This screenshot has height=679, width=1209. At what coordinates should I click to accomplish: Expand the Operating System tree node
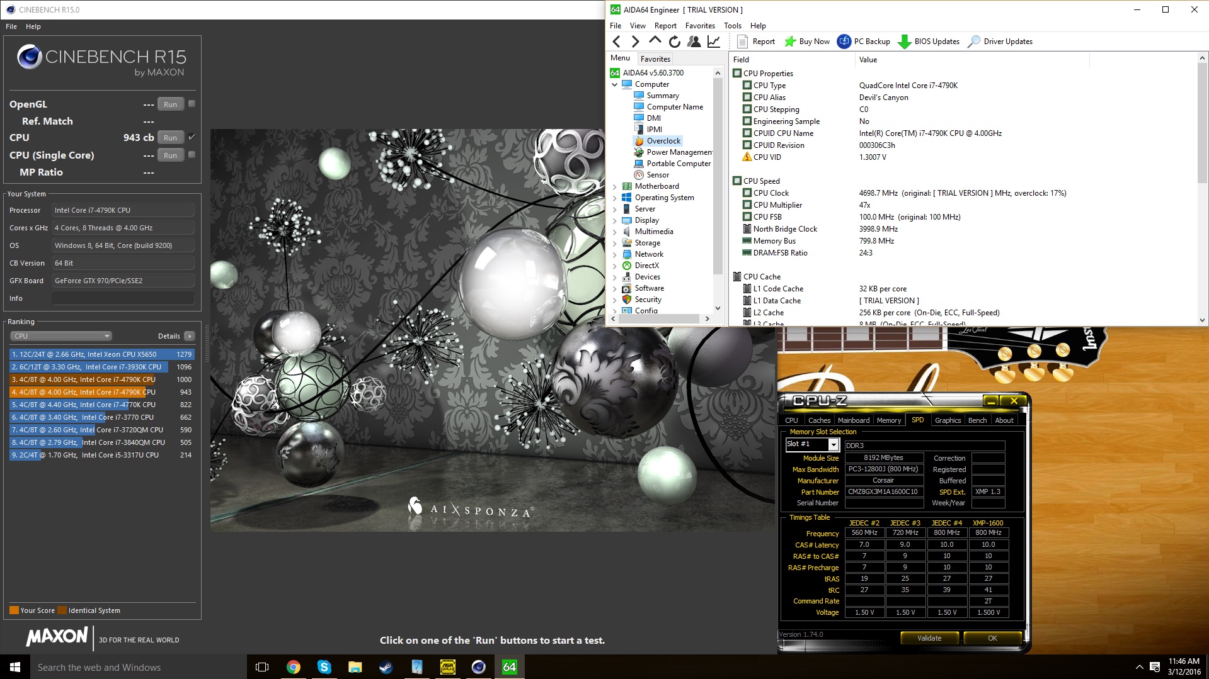(x=615, y=198)
